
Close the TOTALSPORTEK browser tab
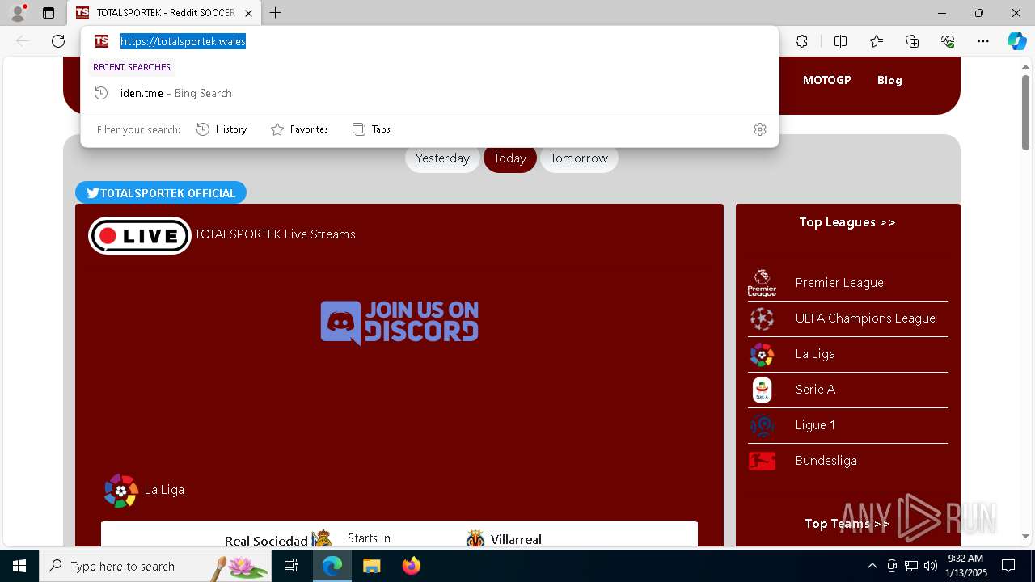pyautogui.click(x=248, y=13)
